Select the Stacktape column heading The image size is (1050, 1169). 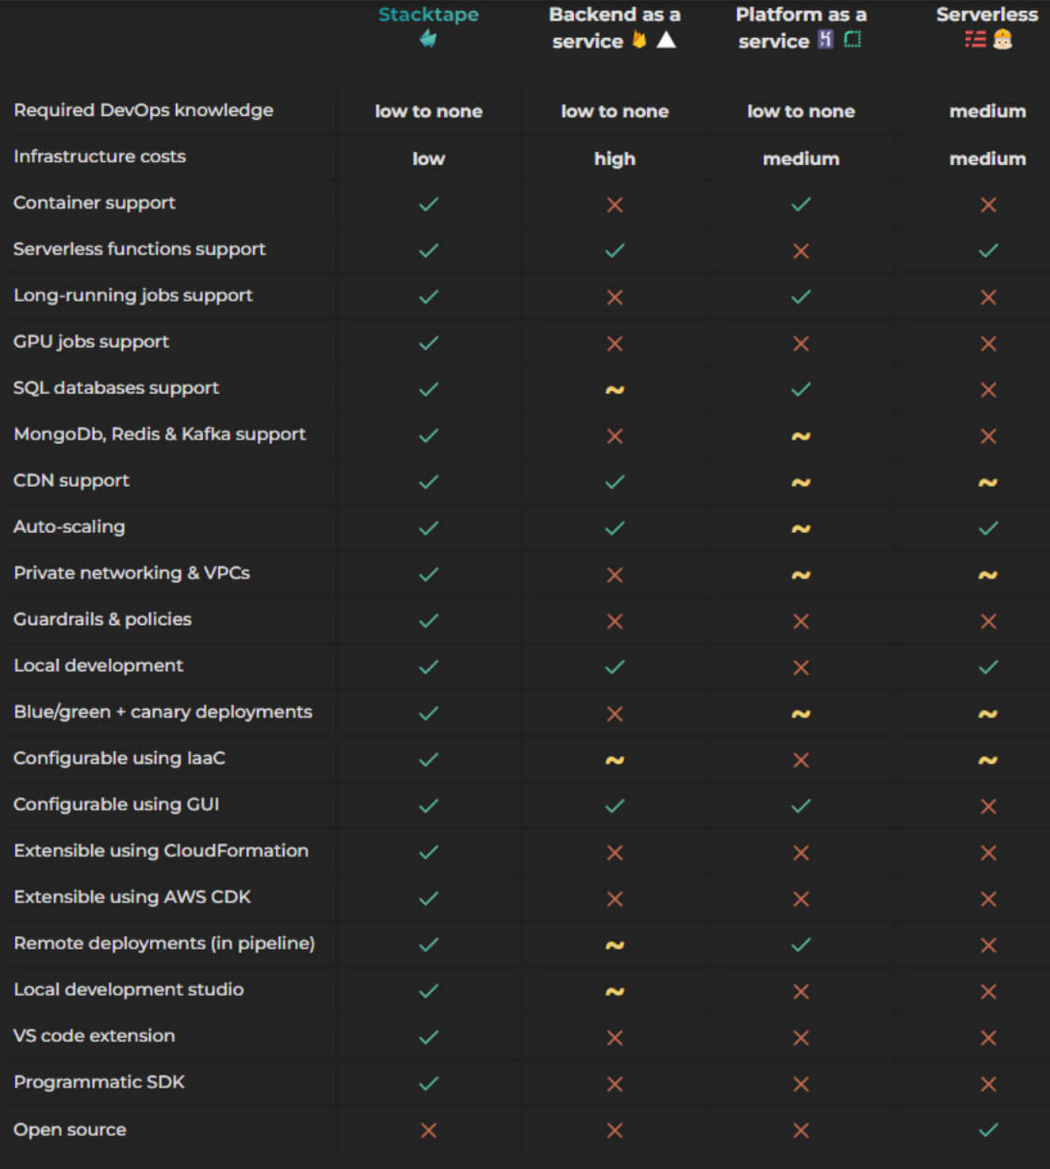coord(428,14)
